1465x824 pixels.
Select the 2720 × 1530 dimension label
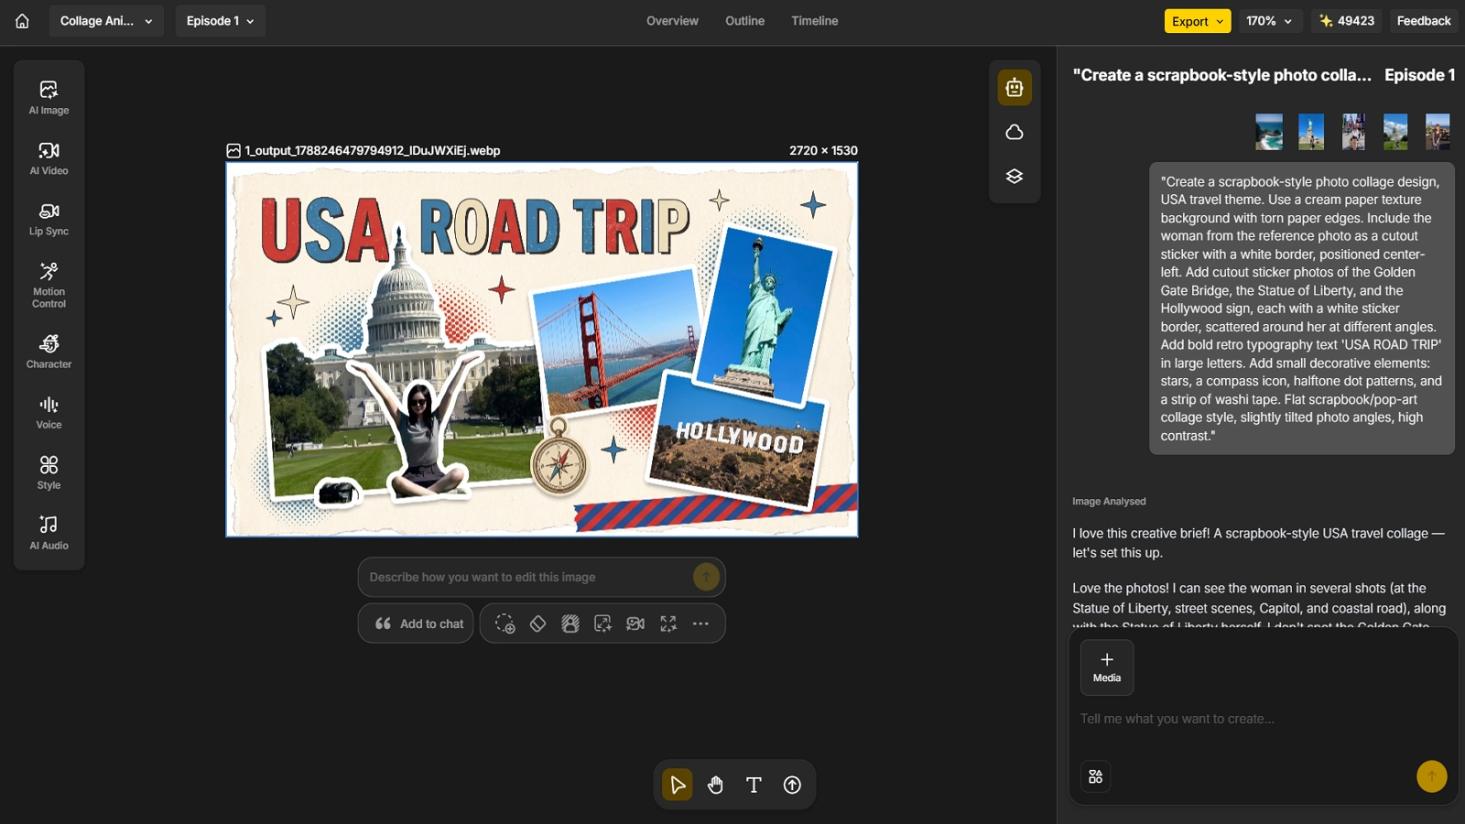(x=823, y=151)
